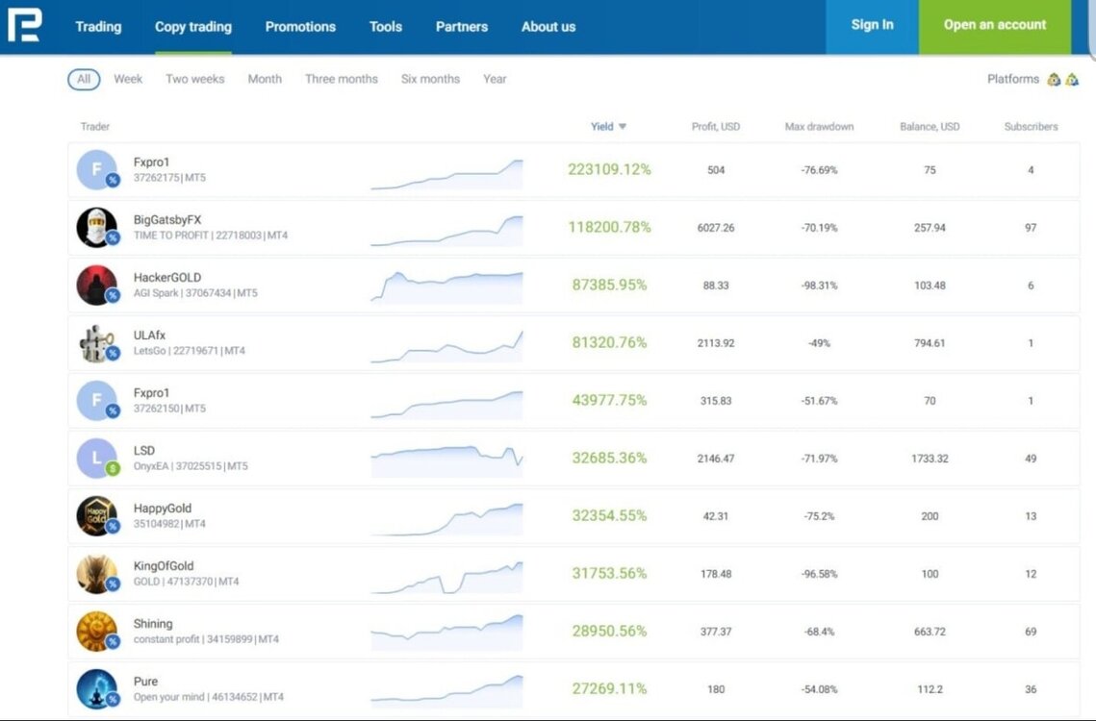Click KingOfGold avatar image
The width and height of the screenshot is (1096, 721).
coord(96,574)
